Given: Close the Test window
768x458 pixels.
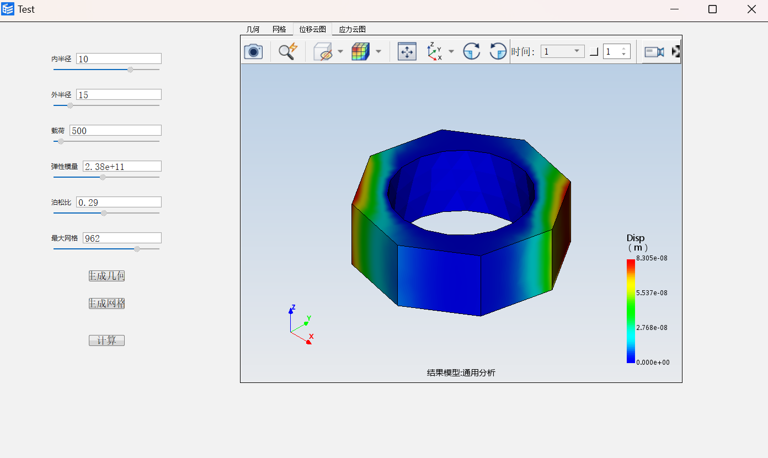Looking at the screenshot, I should pyautogui.click(x=751, y=9).
